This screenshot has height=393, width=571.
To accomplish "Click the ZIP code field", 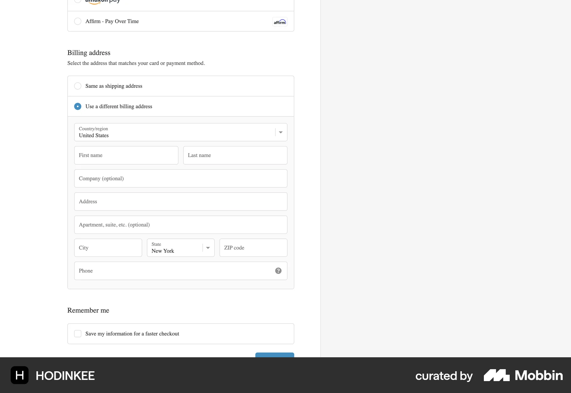I will pos(253,247).
